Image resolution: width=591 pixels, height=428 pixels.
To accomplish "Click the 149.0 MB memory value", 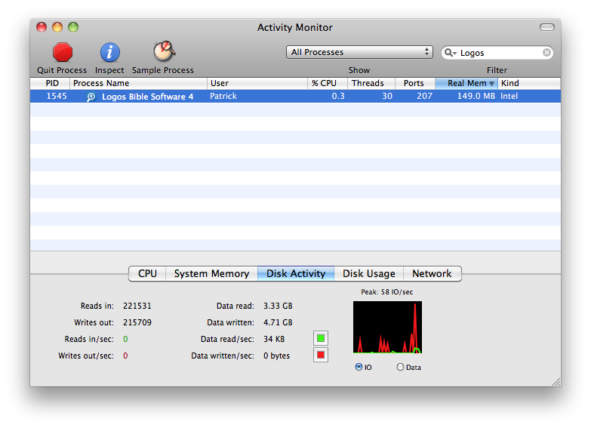I will 476,96.
